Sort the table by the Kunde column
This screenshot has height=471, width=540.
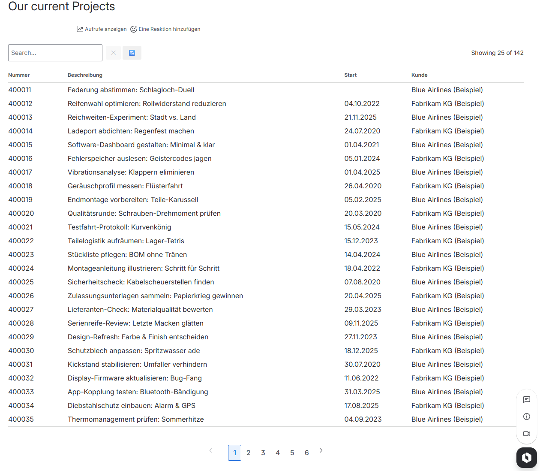[419, 75]
